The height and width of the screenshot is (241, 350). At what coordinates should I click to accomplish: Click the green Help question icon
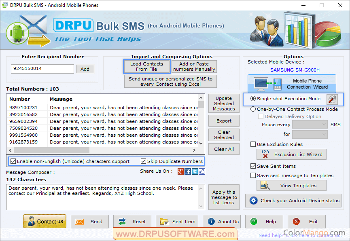pos(254,221)
